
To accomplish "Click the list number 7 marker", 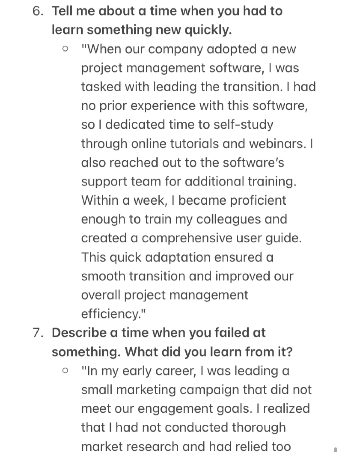I will (38, 333).
